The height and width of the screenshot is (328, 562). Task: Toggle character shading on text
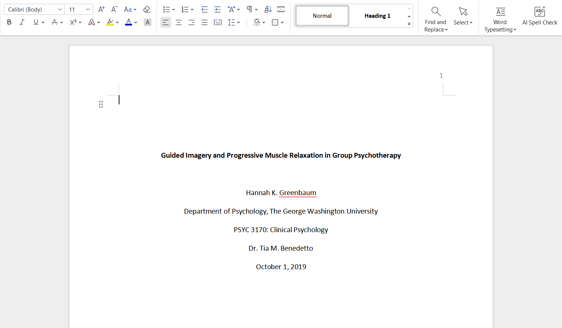(148, 22)
